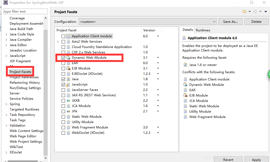The width and height of the screenshot is (270, 162).
Task: Click the Axis2 Web Services facet icon
Action: [x=68, y=42]
